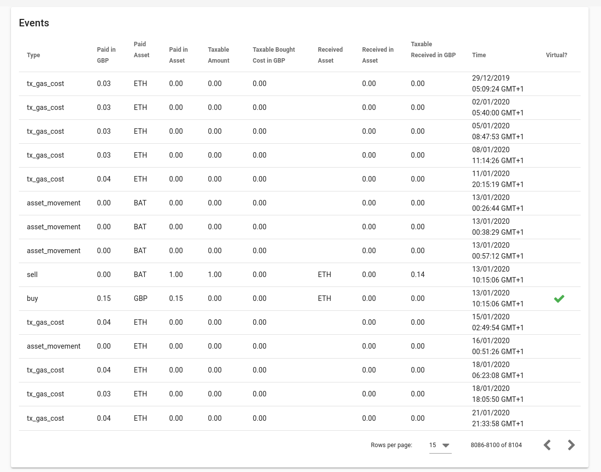Click BAT paid asset in sell row
This screenshot has height=472, width=601.
[140, 275]
